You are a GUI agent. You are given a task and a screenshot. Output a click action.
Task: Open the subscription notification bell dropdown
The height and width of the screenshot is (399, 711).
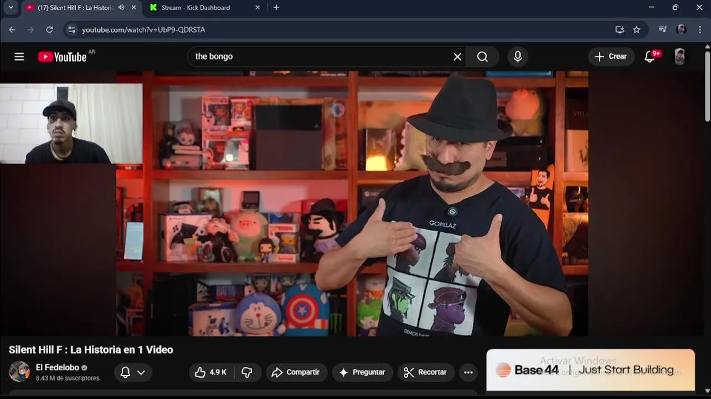click(133, 372)
